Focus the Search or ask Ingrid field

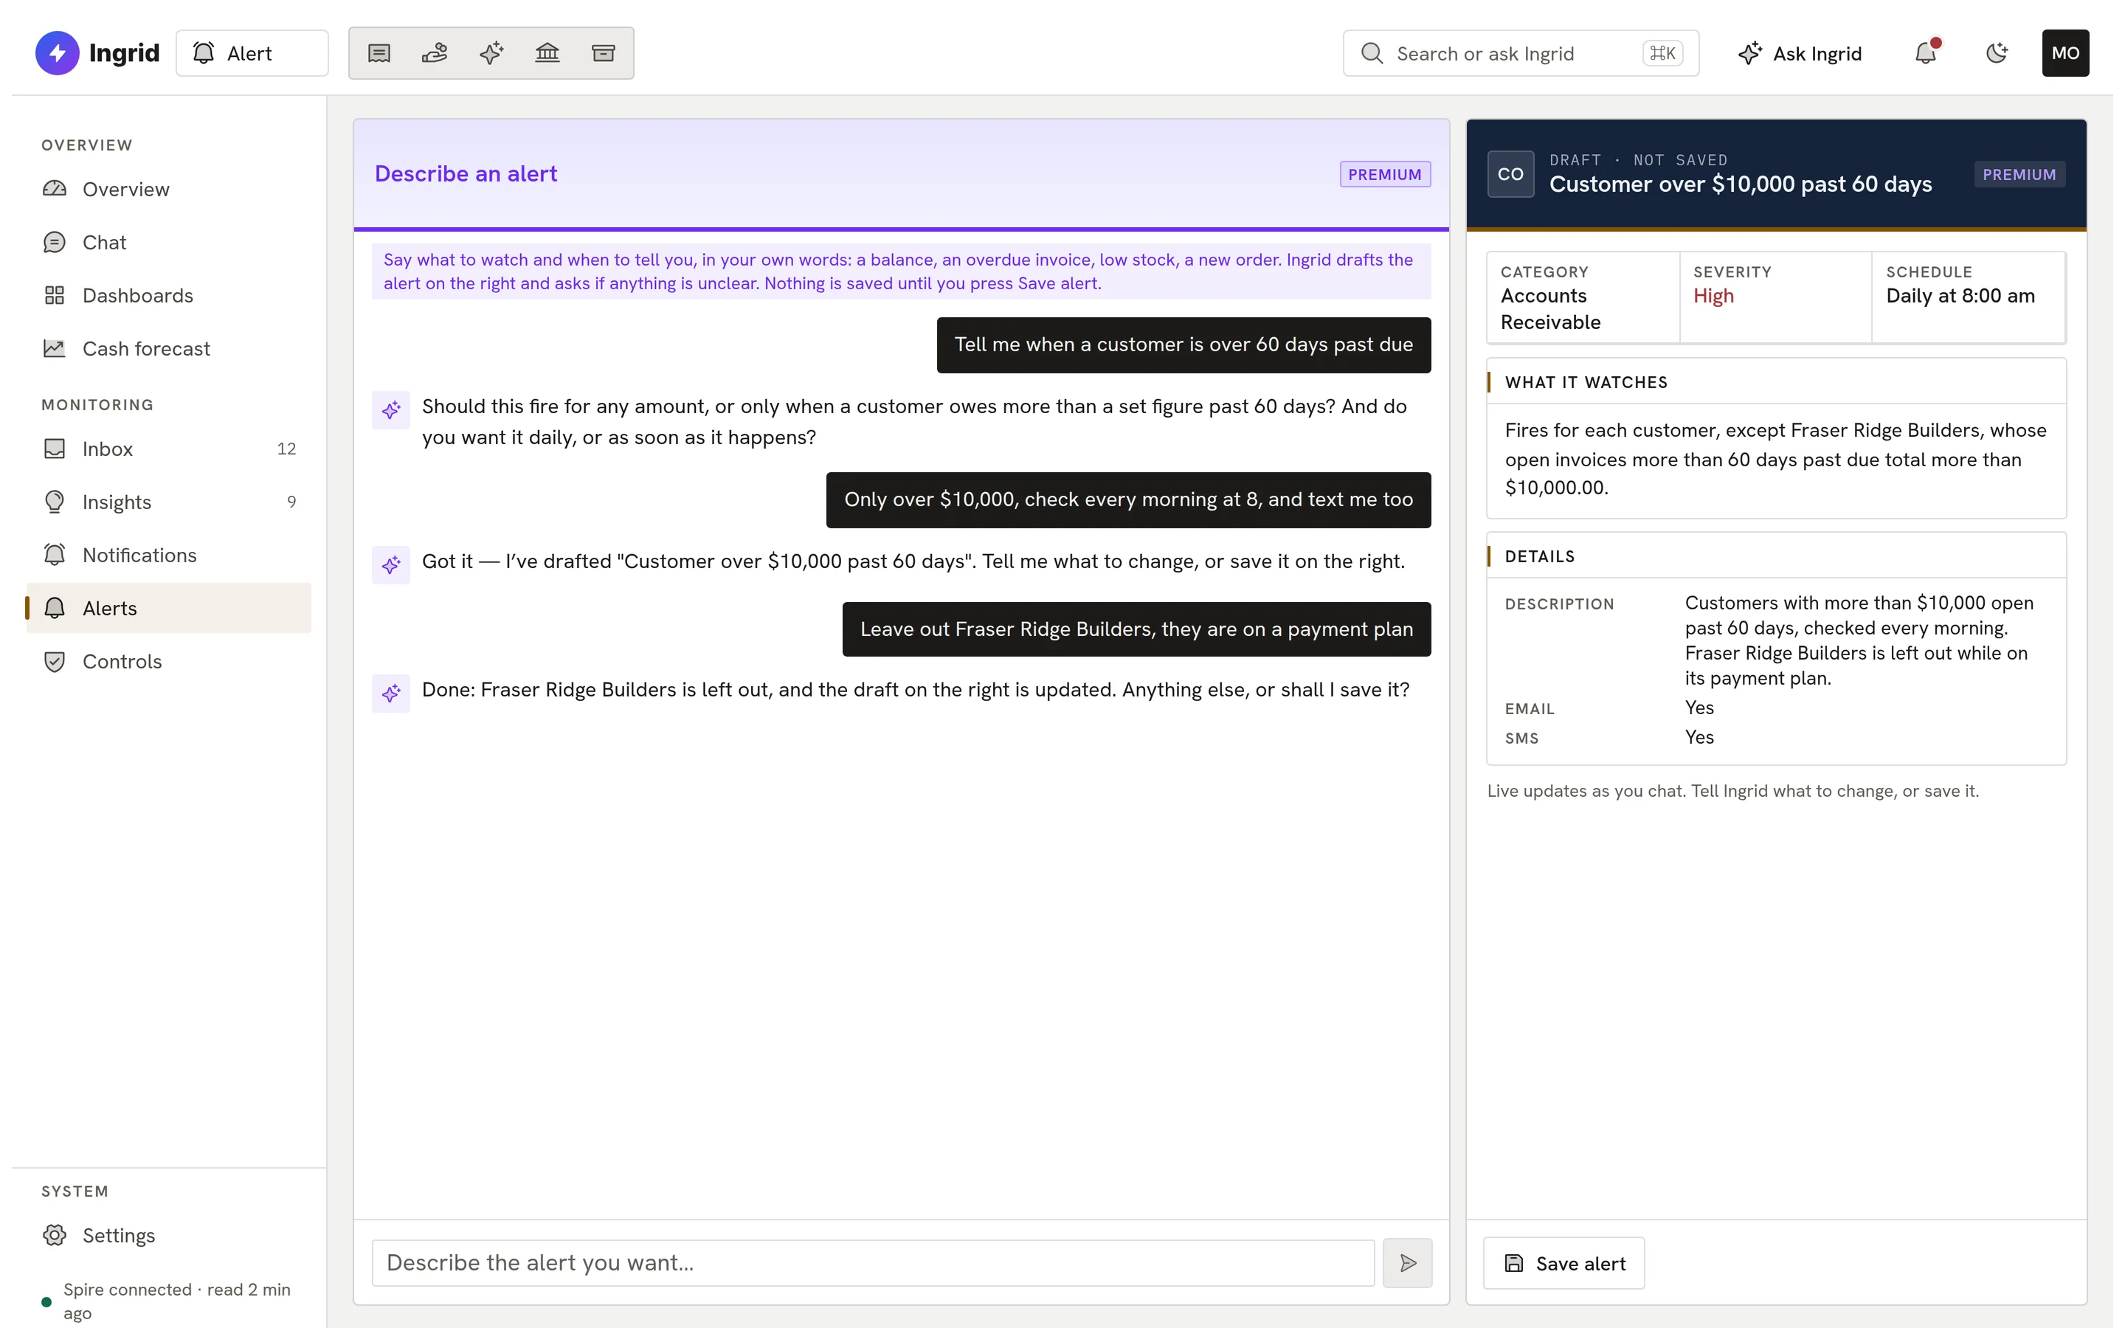1521,54
